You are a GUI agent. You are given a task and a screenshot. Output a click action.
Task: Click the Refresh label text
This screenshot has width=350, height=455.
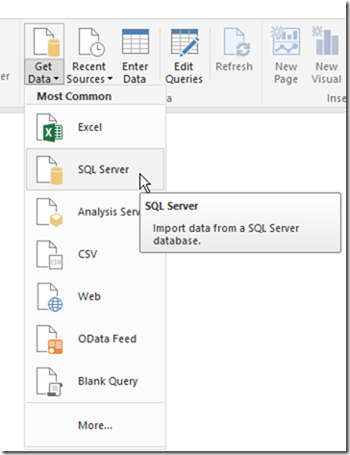pyautogui.click(x=234, y=66)
